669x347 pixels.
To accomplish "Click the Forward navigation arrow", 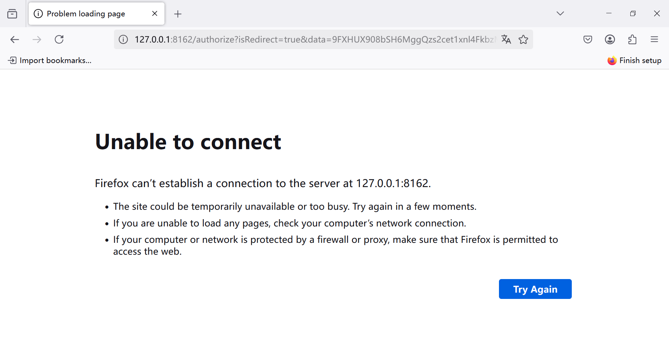I will (x=37, y=39).
